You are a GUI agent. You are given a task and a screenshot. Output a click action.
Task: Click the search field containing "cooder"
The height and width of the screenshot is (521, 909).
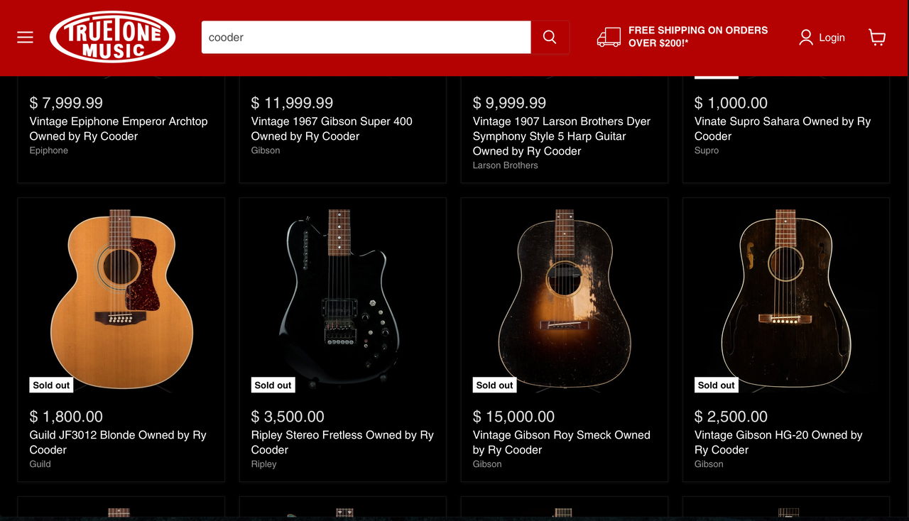(x=366, y=38)
